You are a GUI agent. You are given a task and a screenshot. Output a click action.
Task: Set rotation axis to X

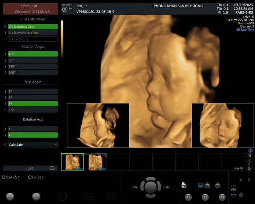click(x=32, y=129)
